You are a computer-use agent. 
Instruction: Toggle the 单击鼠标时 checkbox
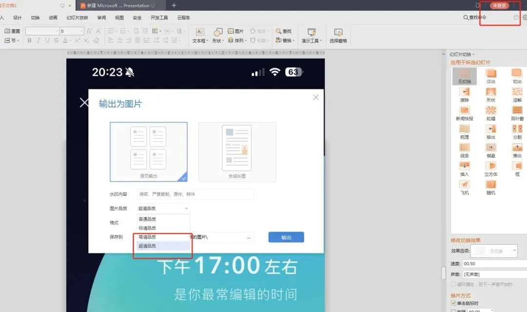pyautogui.click(x=453, y=303)
